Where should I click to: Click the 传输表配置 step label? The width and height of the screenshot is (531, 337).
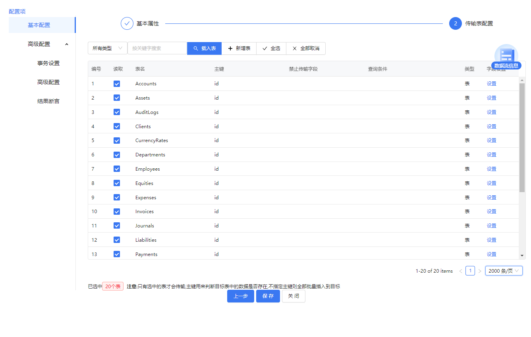[479, 24]
